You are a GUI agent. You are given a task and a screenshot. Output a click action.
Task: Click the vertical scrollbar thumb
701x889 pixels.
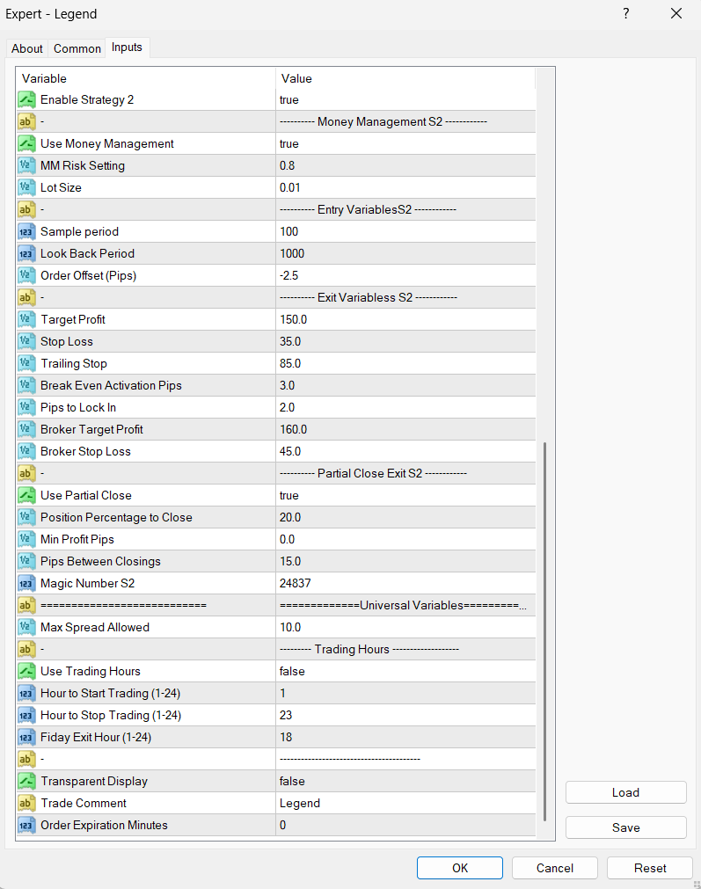pos(545,631)
